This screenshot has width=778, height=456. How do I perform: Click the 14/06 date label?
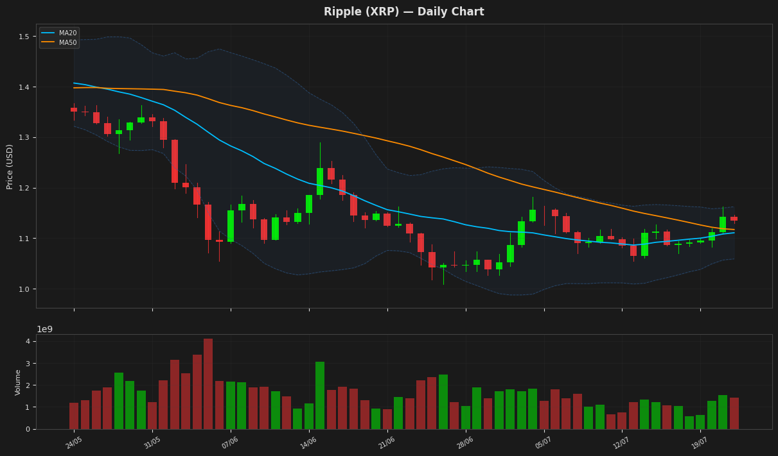click(308, 443)
